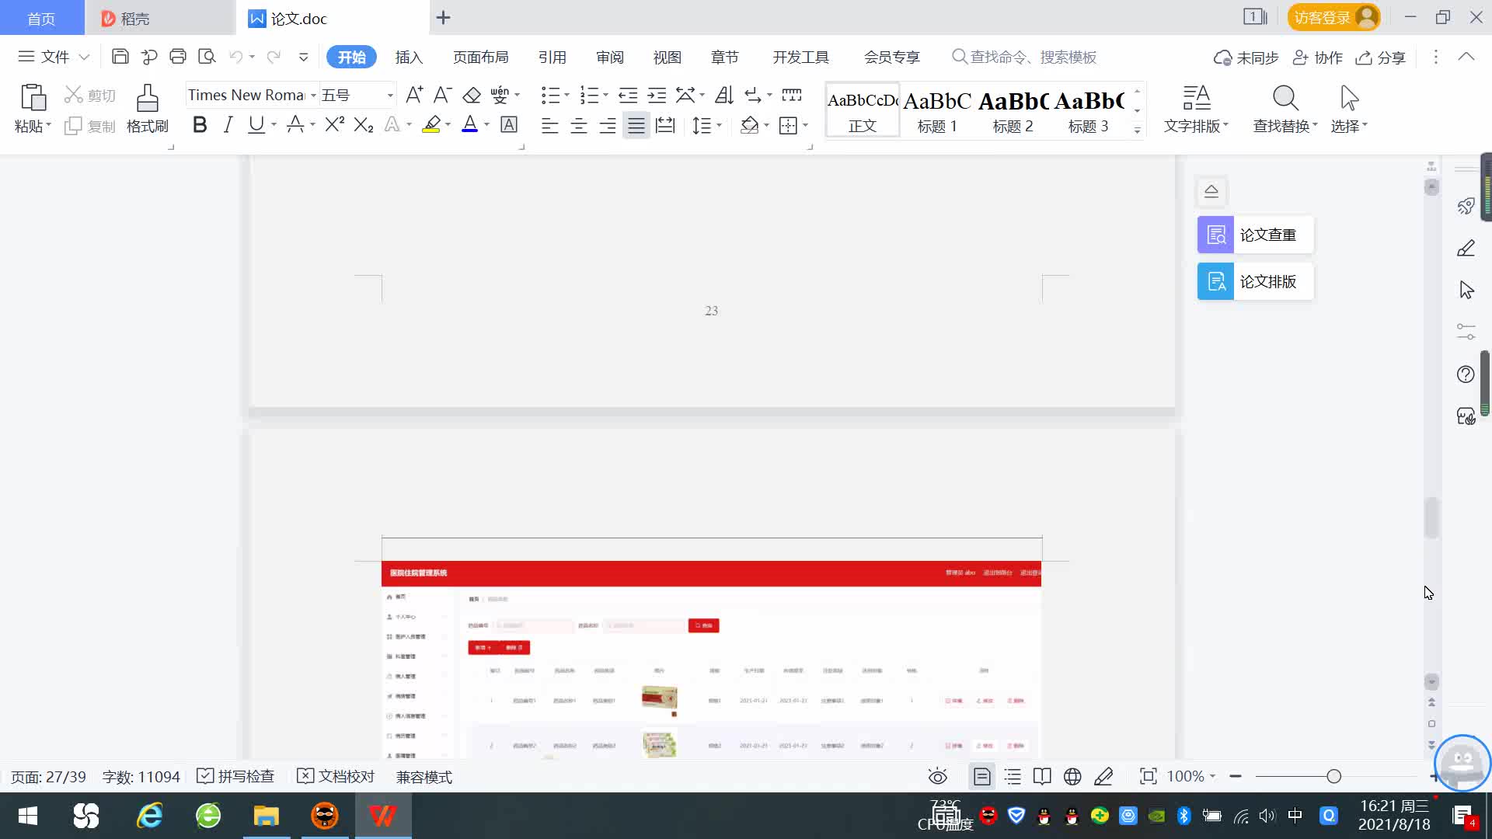
Task: Click the Undo arrow
Action: [236, 57]
